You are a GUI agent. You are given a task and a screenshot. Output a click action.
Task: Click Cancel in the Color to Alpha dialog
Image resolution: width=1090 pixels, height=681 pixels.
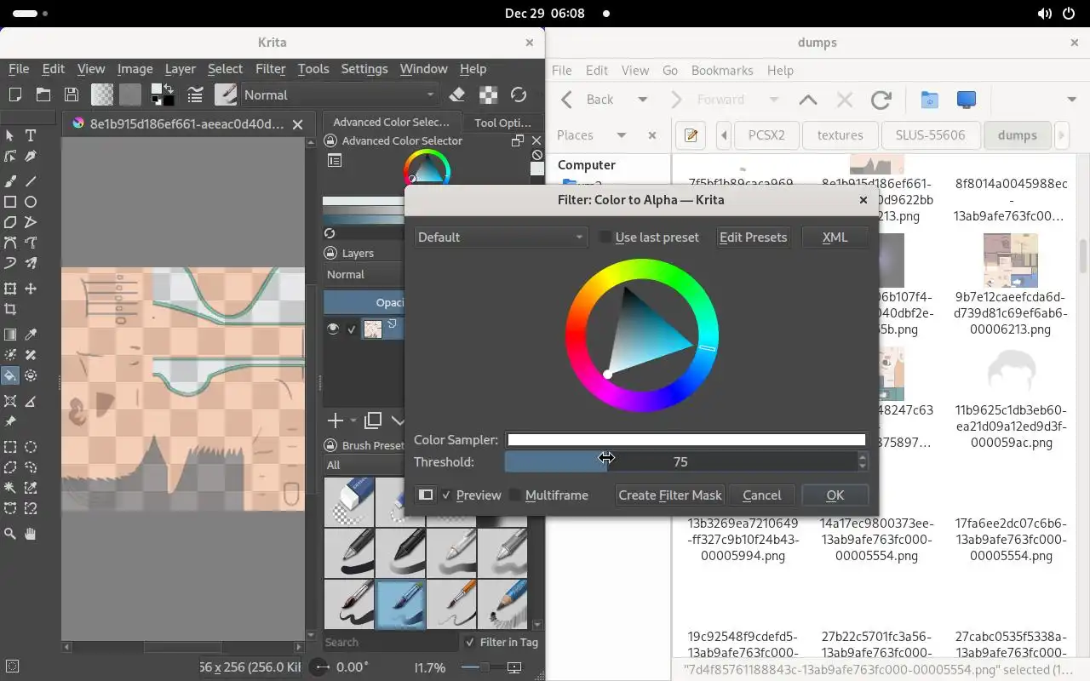761,495
